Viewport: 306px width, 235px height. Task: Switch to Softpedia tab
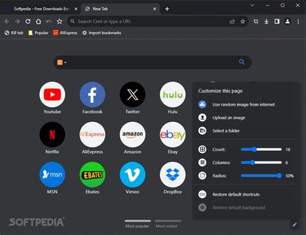coord(41,9)
